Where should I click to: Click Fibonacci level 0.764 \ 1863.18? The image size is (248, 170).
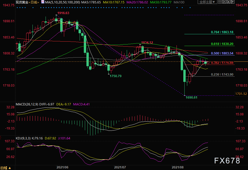222,32
